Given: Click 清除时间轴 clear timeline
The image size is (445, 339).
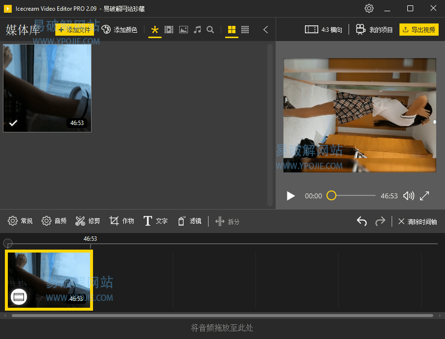Looking at the screenshot, I should [418, 221].
